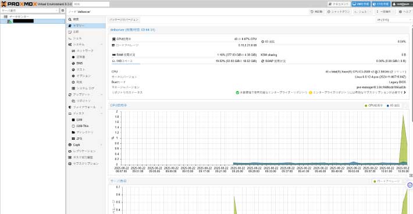Screen dimensions: 413x214
Task: Click the Hosts (ホスト) globe icon
Action: pos(73,70)
